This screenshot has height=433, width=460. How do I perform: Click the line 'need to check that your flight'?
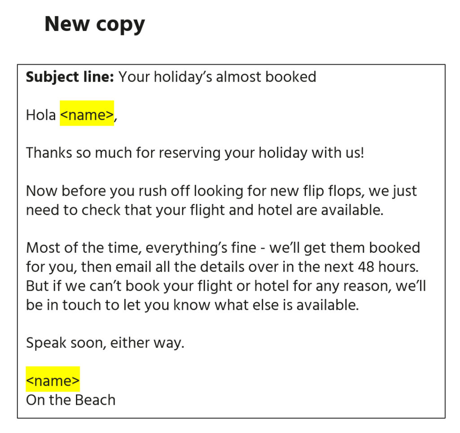[x=204, y=210]
